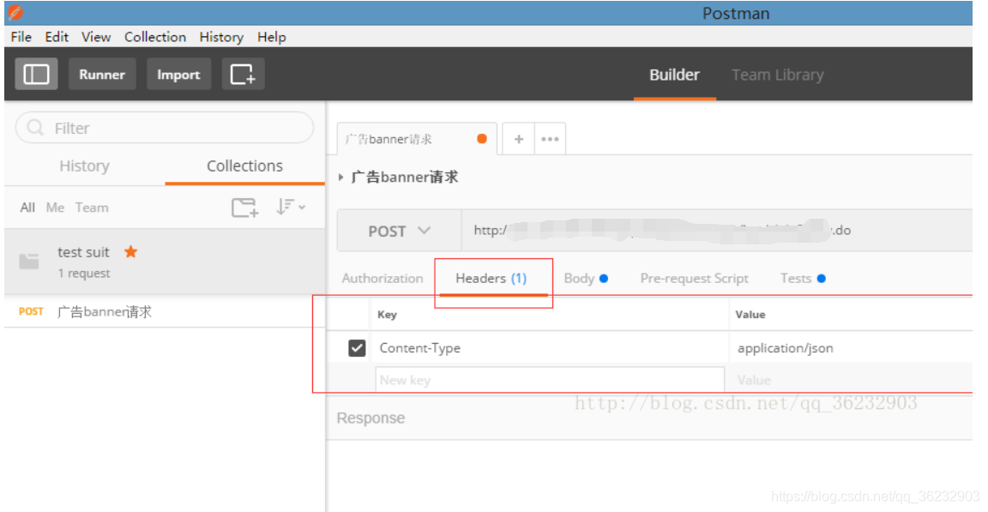Click the orange unsaved dot on the request tab

coord(482,139)
